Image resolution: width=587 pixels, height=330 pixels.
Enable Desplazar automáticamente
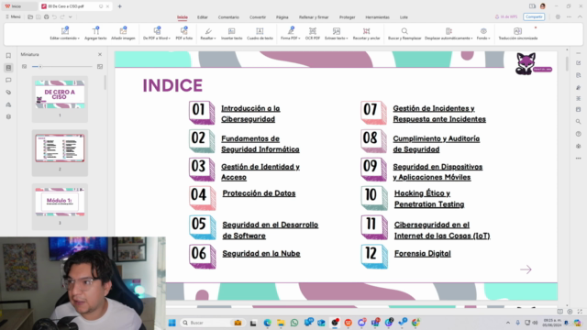point(449,33)
